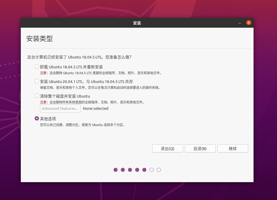
Task: Click the 注意 warning under erase disk option
Action: click(43, 102)
